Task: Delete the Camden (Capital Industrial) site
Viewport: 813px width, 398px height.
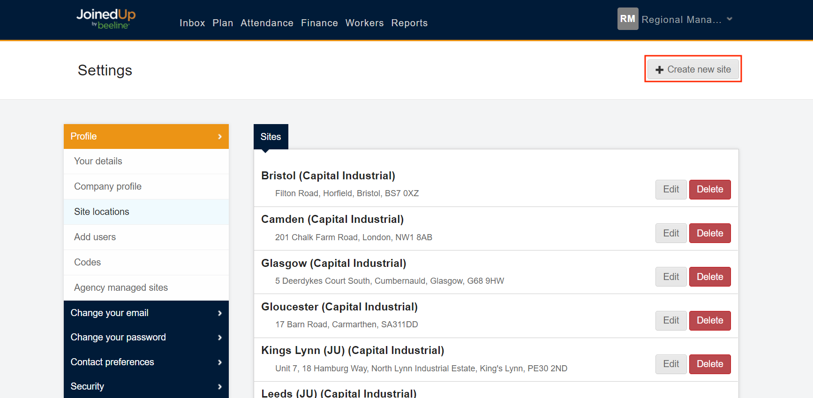Action: (709, 233)
